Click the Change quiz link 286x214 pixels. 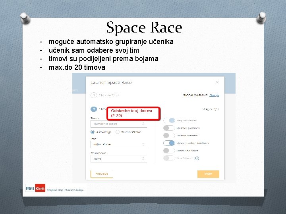214,96
